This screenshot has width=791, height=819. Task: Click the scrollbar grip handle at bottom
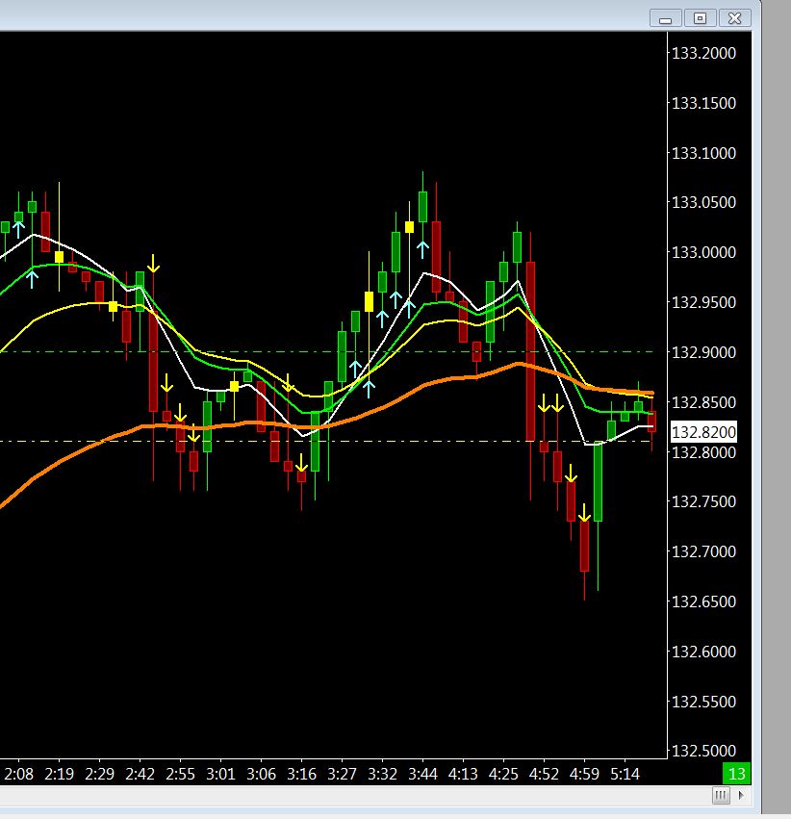pos(721,796)
